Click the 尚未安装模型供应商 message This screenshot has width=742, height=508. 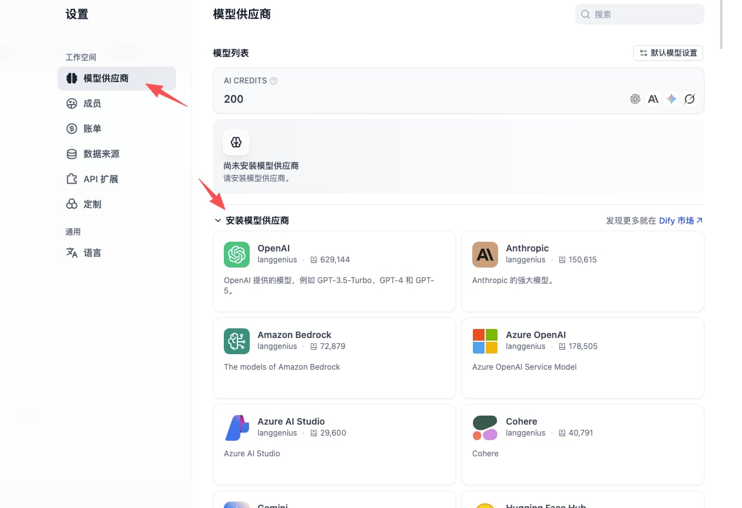click(x=261, y=166)
